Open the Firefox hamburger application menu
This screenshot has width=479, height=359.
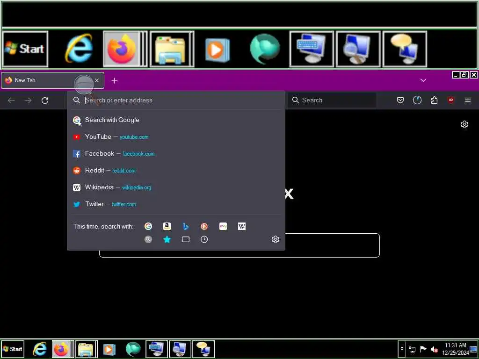tap(468, 100)
